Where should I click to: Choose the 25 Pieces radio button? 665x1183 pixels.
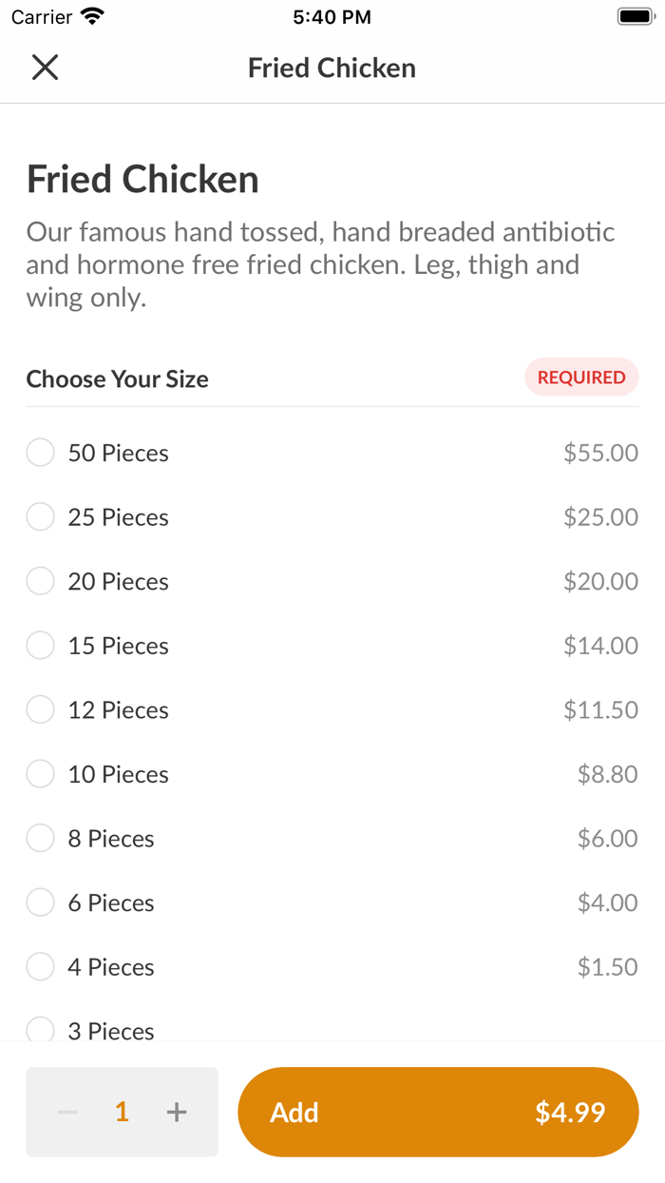point(40,517)
